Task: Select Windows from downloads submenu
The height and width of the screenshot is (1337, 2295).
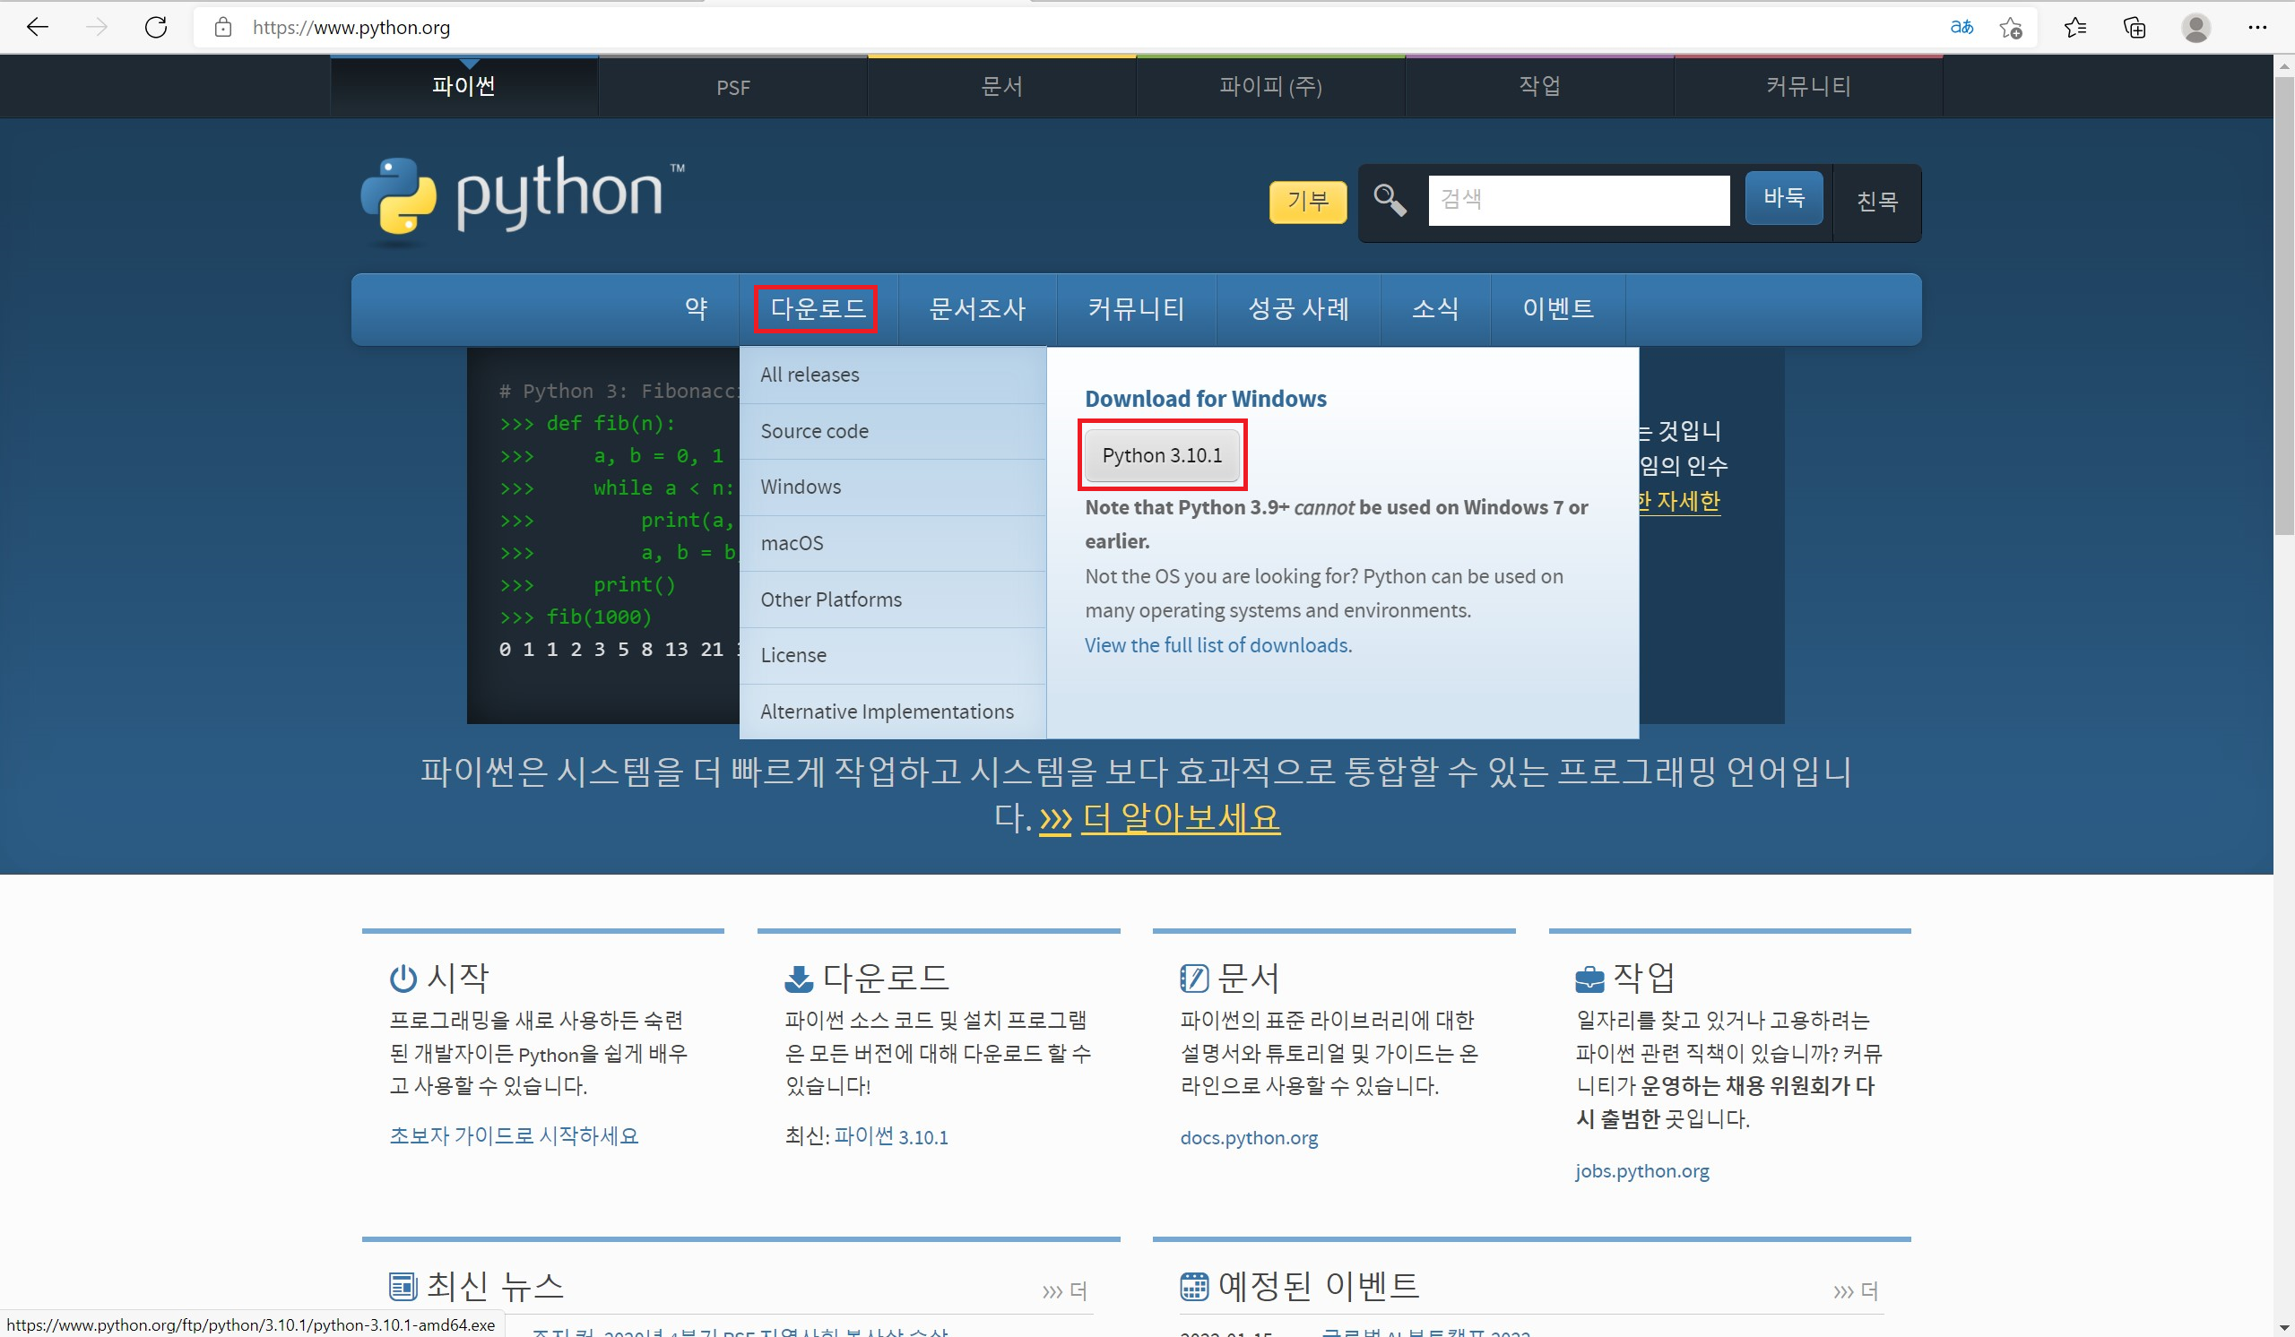Action: point(801,487)
